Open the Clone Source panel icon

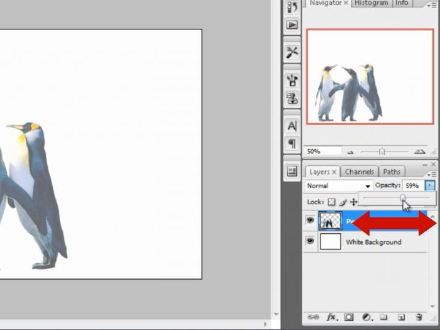[x=292, y=98]
